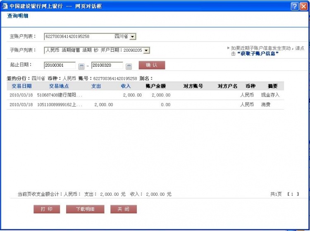The height and width of the screenshot is (231, 310).
Task: Open calendar picker for end date
Action: click(x=129, y=66)
